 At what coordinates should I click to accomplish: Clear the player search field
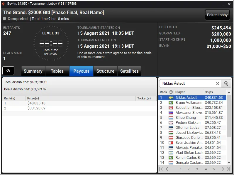tap(218, 84)
